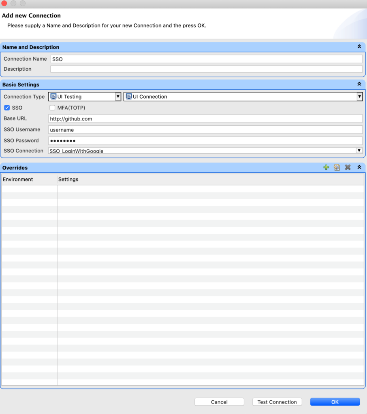Click the Cancel button
This screenshot has width=367, height=414.
(219, 402)
